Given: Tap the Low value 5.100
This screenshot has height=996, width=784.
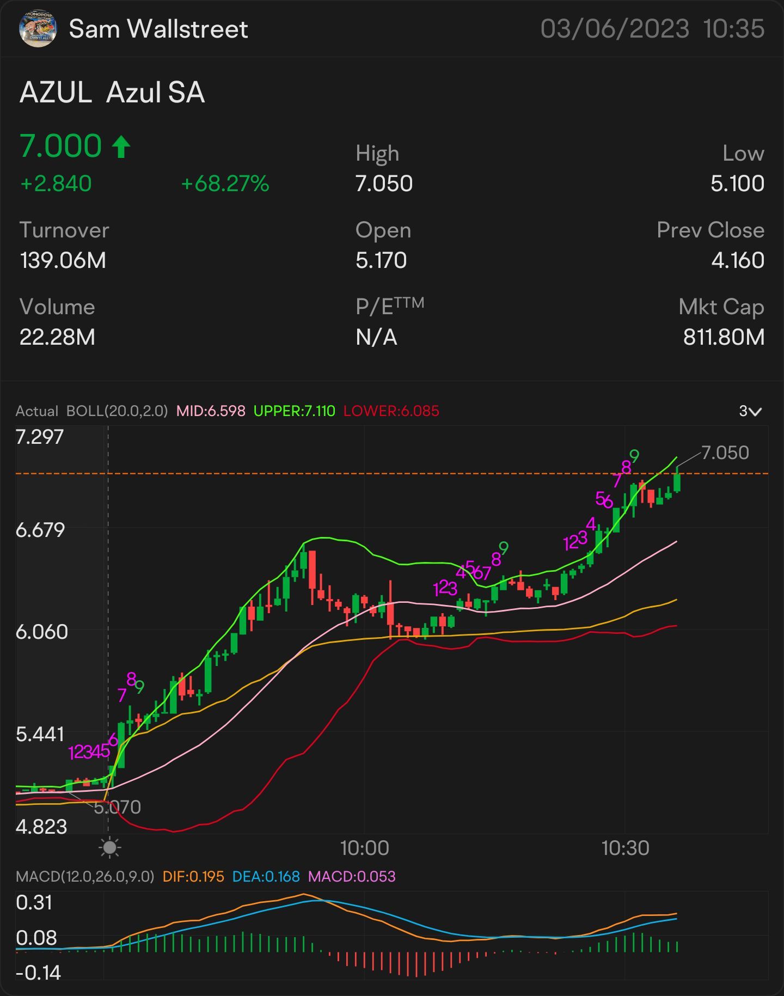Looking at the screenshot, I should point(737,184).
